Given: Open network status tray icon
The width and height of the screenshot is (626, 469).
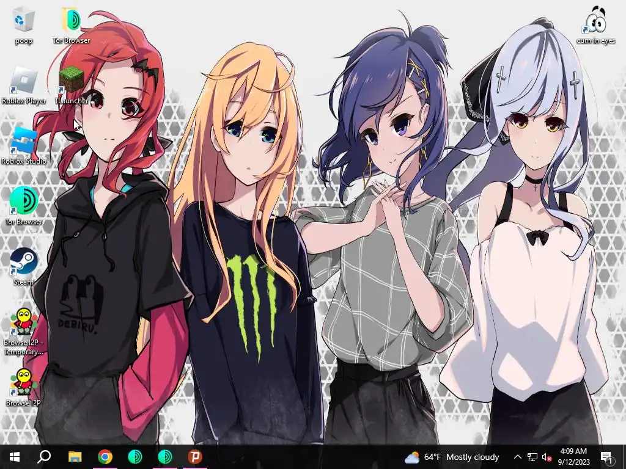Looking at the screenshot, I should point(532,457).
